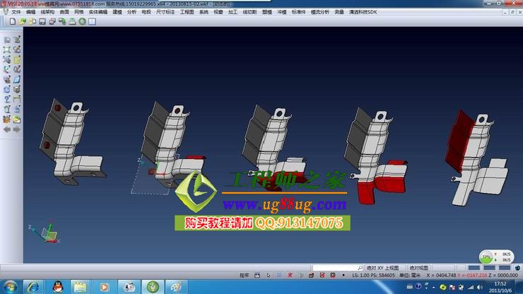This screenshot has width=523, height=294.
Task: Click the blue undo arrow tool in the left toolbar
Action: (17, 109)
